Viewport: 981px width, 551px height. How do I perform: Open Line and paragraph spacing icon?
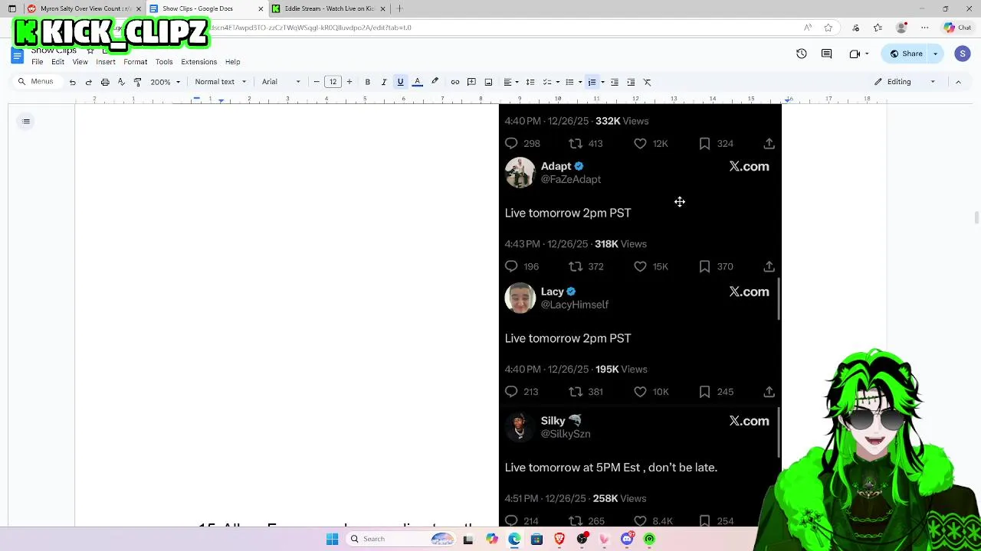530,82
